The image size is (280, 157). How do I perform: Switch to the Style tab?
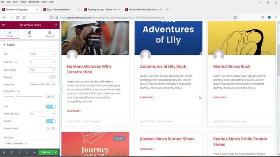30,34
